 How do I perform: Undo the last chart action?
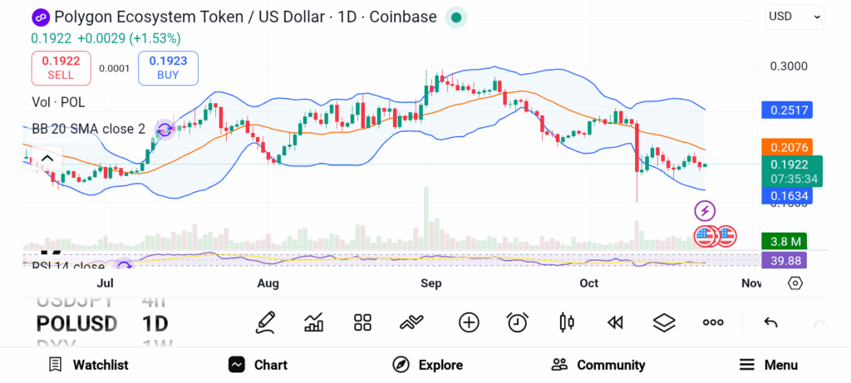pyautogui.click(x=770, y=322)
